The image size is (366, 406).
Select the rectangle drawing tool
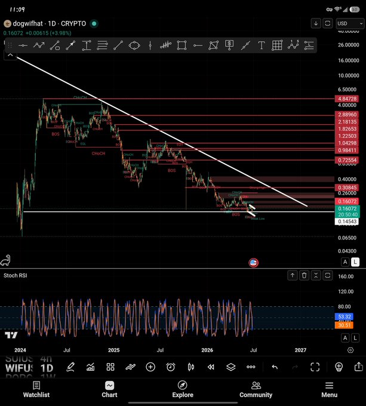[182, 45]
